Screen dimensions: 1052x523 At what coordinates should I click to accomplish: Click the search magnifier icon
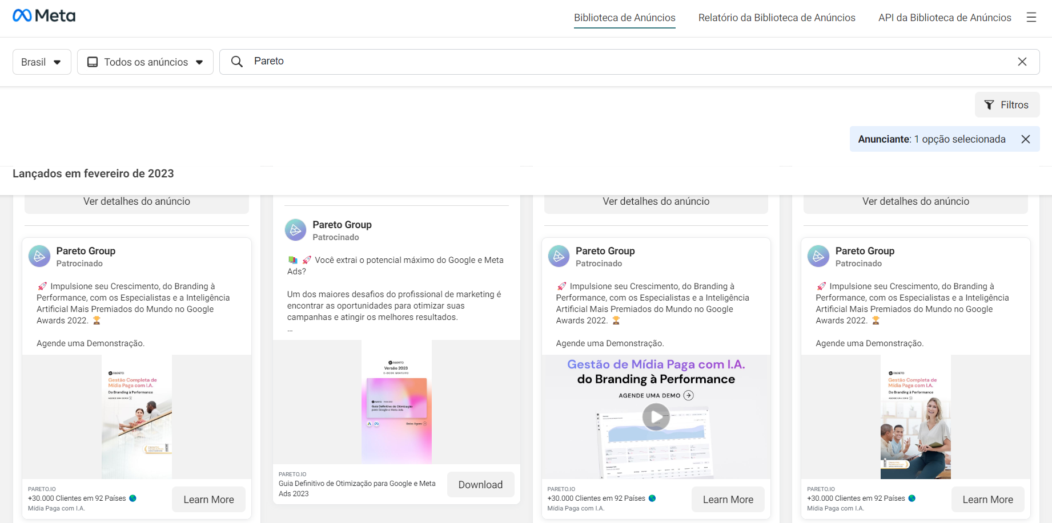click(237, 61)
